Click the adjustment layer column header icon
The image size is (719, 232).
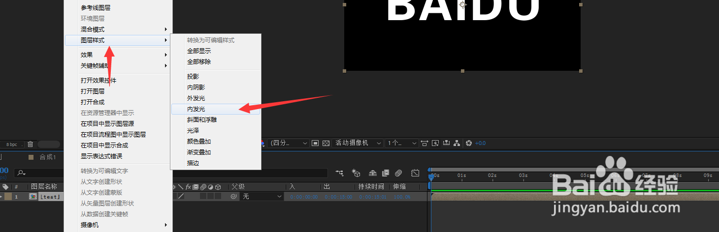tap(210, 187)
